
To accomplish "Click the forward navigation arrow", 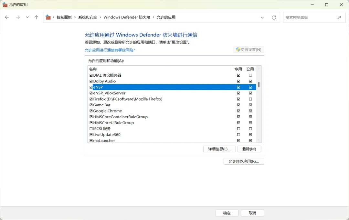I will (18, 17).
